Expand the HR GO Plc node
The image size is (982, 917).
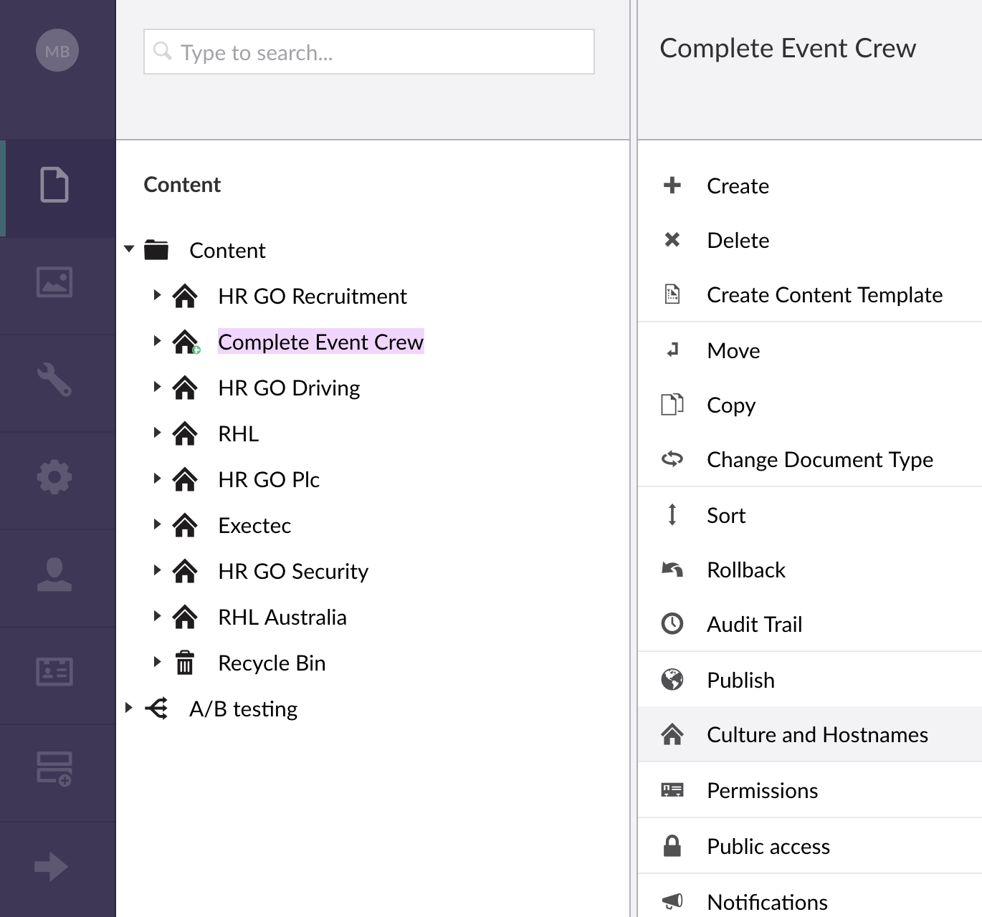(157, 478)
